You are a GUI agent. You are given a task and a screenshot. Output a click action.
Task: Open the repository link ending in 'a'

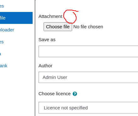point(1,54)
